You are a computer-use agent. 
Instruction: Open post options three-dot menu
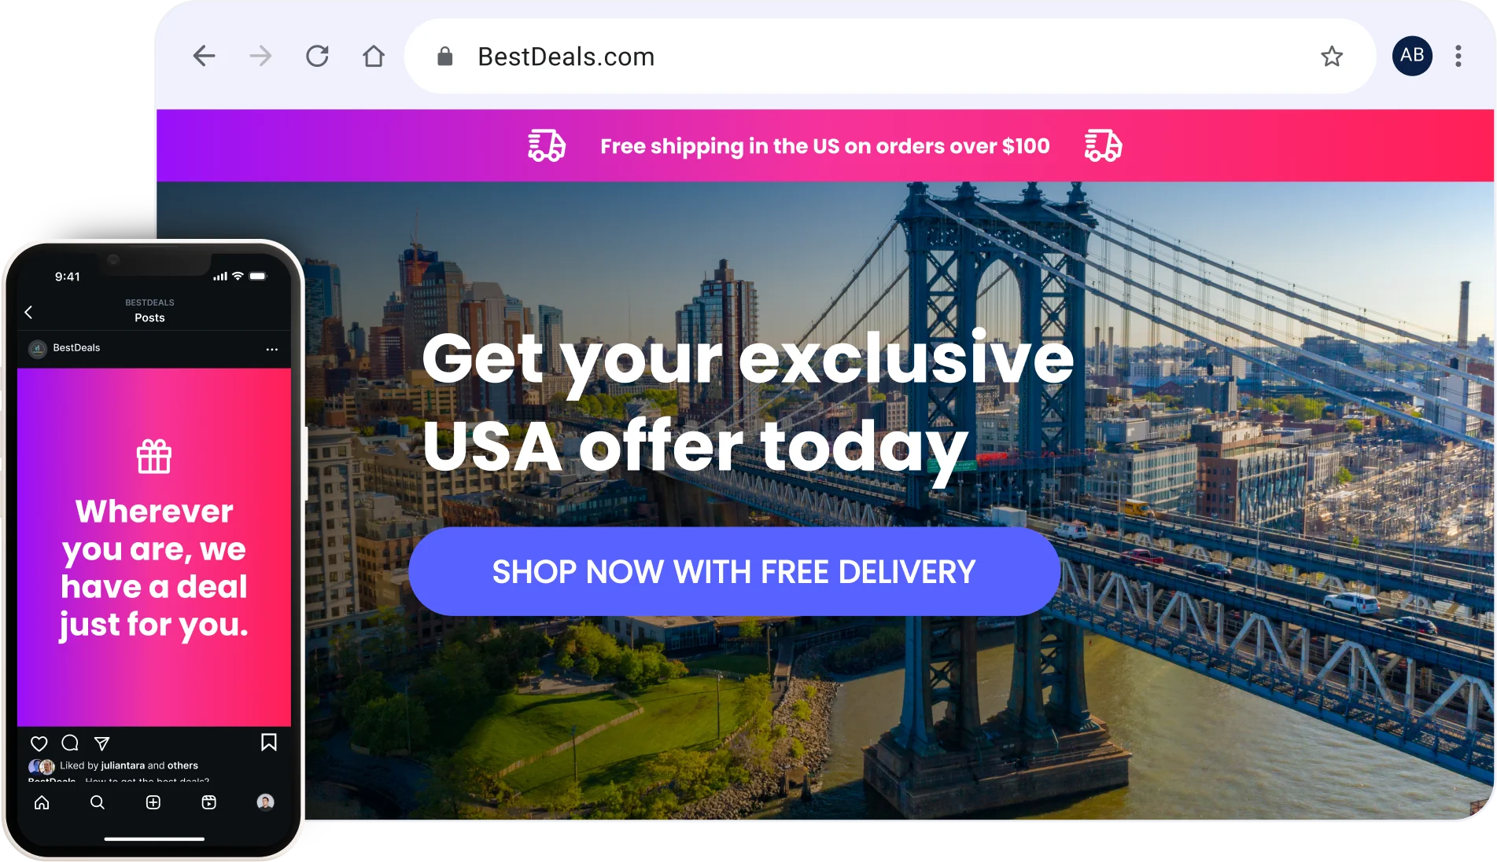click(x=272, y=349)
